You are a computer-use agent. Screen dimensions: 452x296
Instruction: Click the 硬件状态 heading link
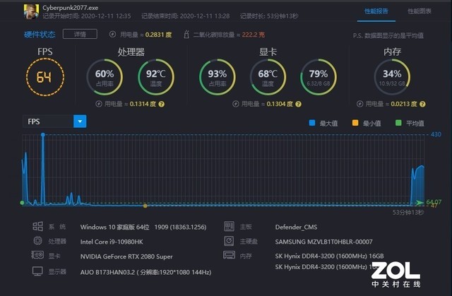(40, 35)
